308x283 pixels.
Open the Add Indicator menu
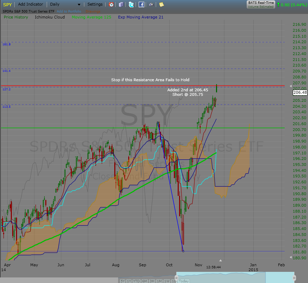30,4
